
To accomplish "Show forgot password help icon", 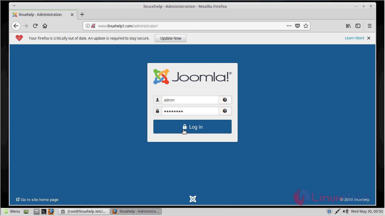I will (x=225, y=111).
